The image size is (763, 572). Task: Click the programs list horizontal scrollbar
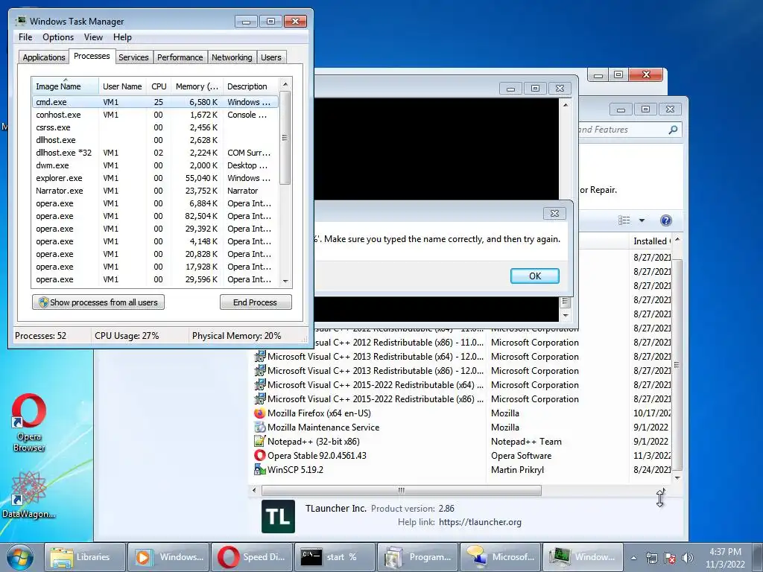pyautogui.click(x=402, y=490)
